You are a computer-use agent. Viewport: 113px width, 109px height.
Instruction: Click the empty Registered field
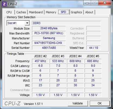click(x=93, y=33)
